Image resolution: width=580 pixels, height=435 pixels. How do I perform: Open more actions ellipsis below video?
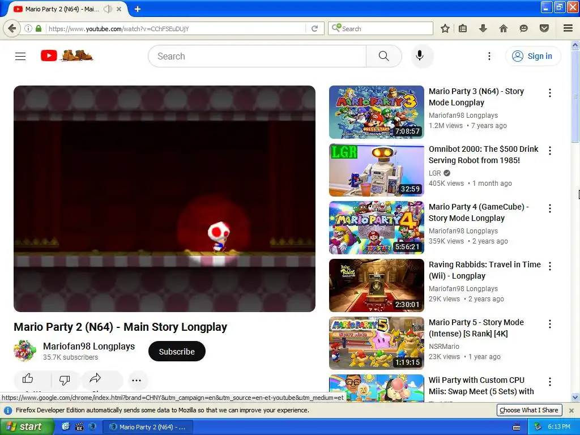(137, 380)
